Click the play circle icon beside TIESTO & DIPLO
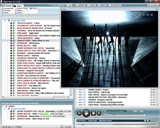160x128 pixels. pyautogui.click(x=11, y=23)
